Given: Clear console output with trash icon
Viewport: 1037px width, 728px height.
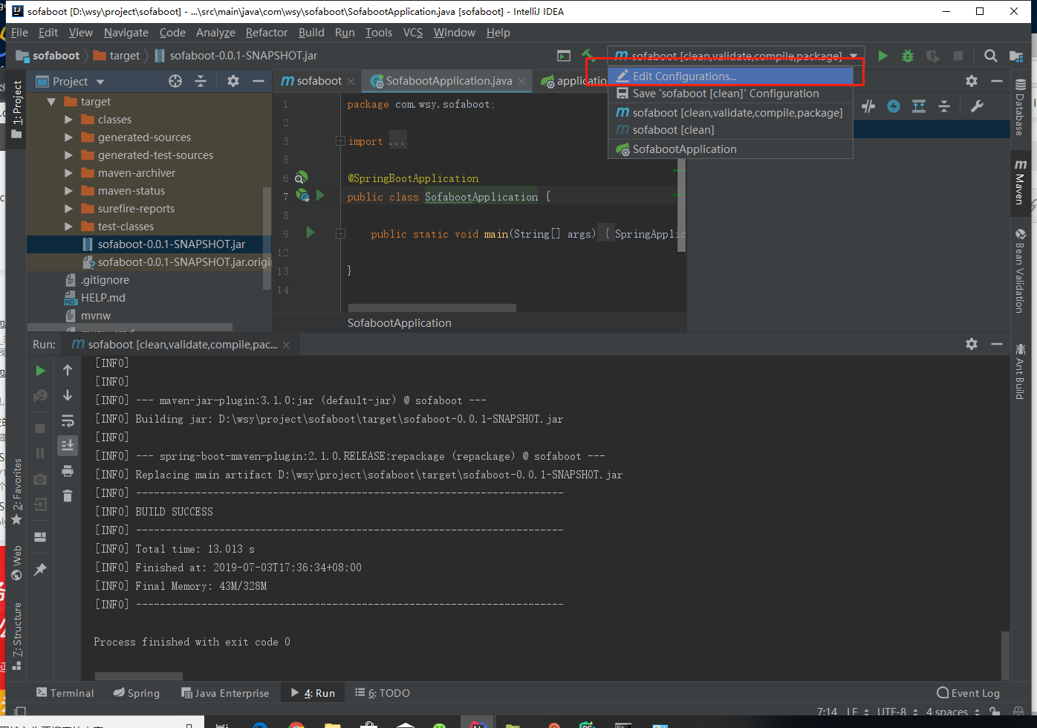Looking at the screenshot, I should coord(68,496).
